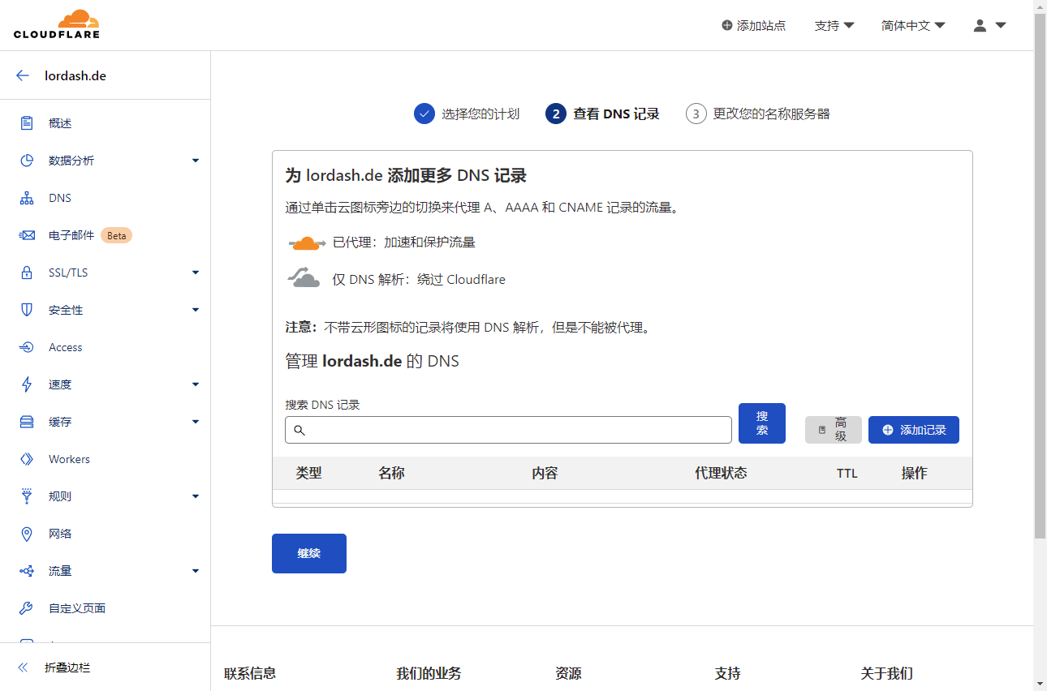Click the 概述 clipboard icon
Screen dimensions: 1047x691
(x=27, y=123)
